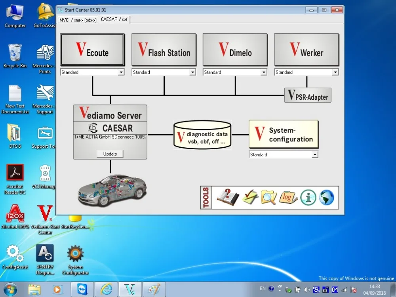Open the Flash Station module
This screenshot has height=297, width=396.
pyautogui.click(x=164, y=50)
